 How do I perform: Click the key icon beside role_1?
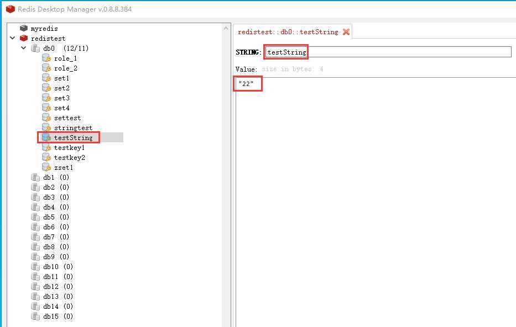click(46, 58)
